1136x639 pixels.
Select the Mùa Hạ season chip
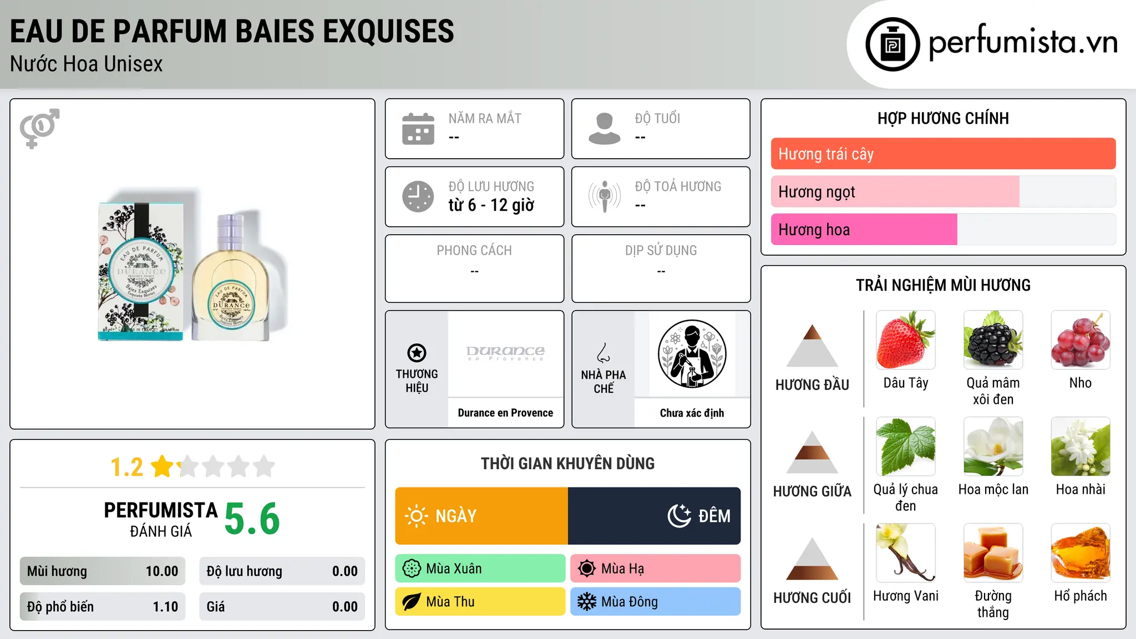[656, 569]
